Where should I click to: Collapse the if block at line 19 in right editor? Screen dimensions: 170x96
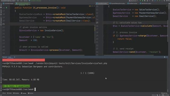coord(103,36)
